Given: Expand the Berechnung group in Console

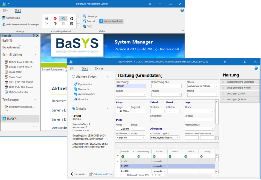Looking at the screenshot, I should pyautogui.click(x=35, y=47).
